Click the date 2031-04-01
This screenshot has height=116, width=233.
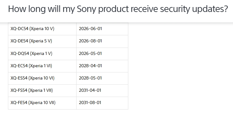pyautogui.click(x=90, y=90)
